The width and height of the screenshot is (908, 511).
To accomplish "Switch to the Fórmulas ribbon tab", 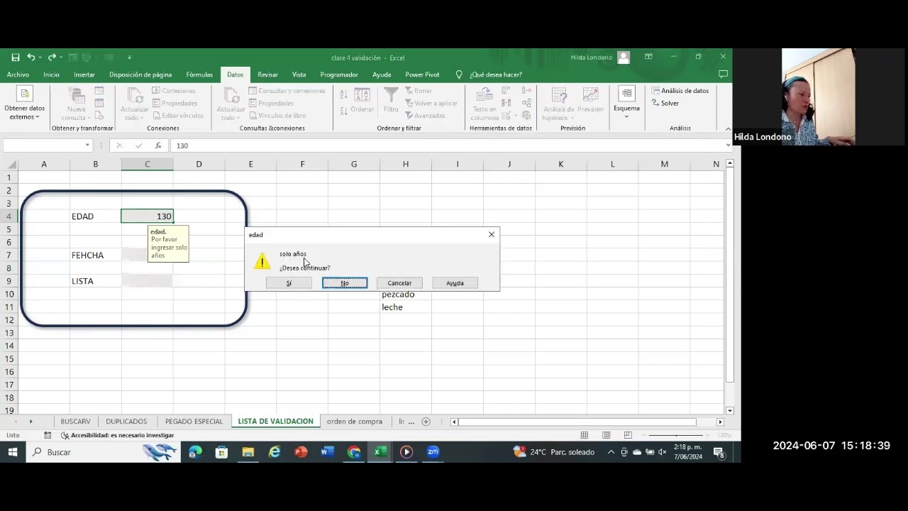I will (199, 75).
